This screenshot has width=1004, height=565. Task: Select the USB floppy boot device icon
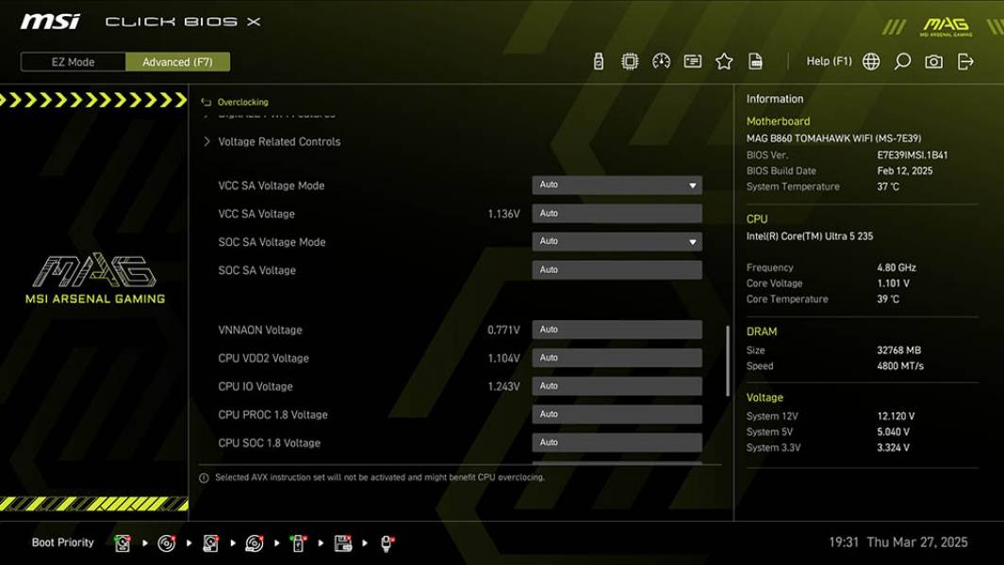[x=343, y=543]
